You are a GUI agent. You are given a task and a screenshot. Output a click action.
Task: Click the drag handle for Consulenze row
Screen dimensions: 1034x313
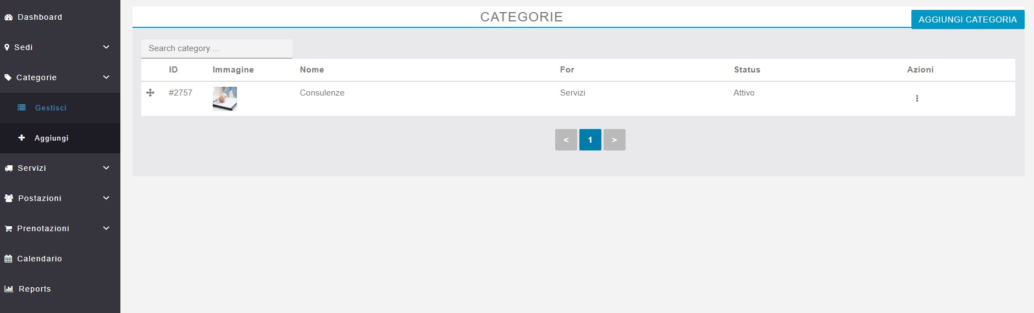[150, 93]
